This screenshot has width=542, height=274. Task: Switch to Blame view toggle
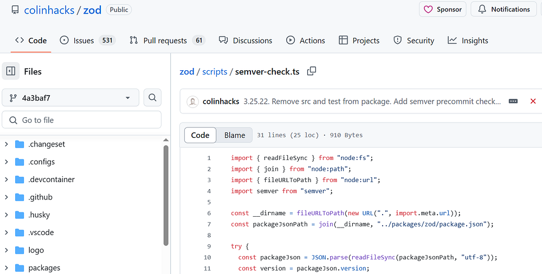click(x=235, y=135)
